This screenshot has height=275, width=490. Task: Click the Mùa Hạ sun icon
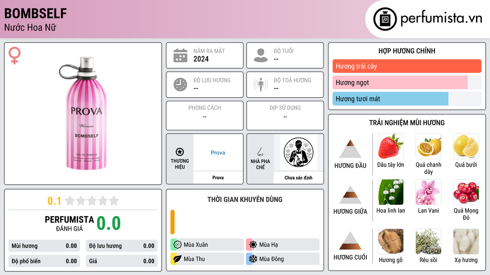click(253, 244)
